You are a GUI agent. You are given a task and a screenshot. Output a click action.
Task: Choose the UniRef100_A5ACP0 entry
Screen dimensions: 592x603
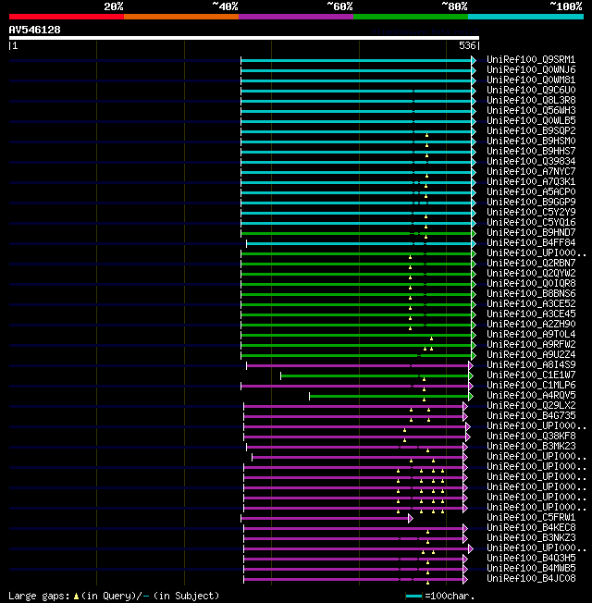point(531,191)
